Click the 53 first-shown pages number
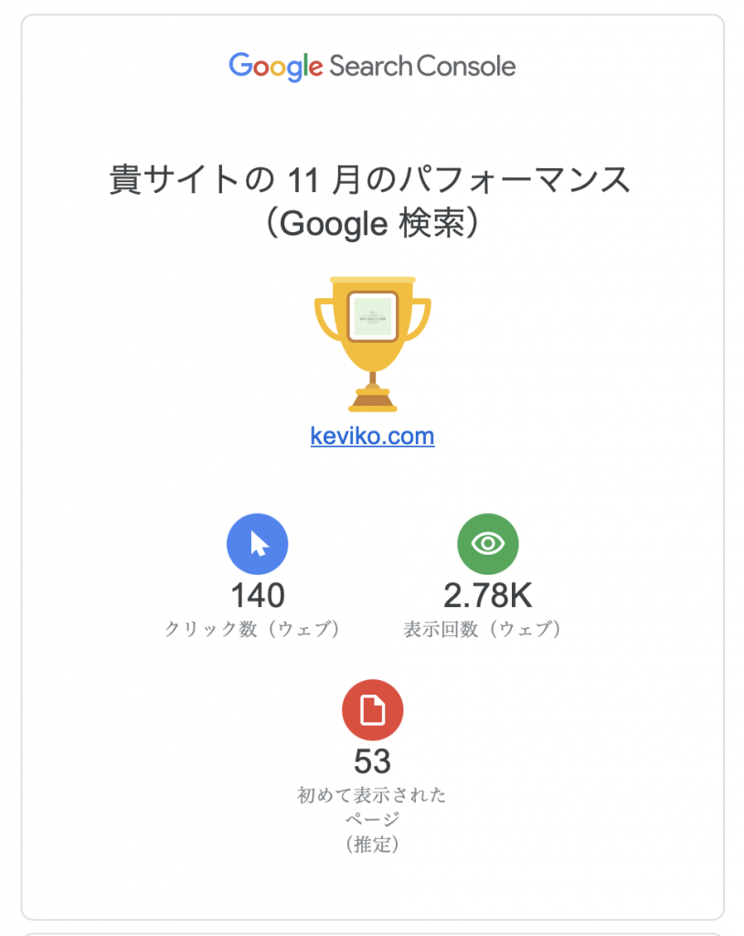The width and height of the screenshot is (744, 936). 373,761
